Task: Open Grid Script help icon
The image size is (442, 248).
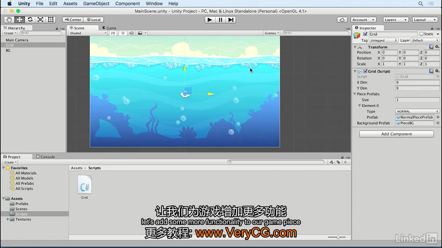Action: 431,71
